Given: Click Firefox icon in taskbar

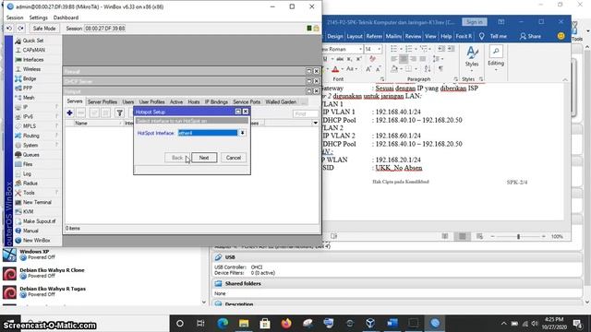Looking at the screenshot, I should [x=286, y=323].
